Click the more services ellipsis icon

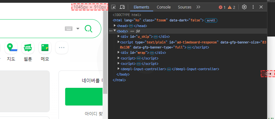(62, 48)
